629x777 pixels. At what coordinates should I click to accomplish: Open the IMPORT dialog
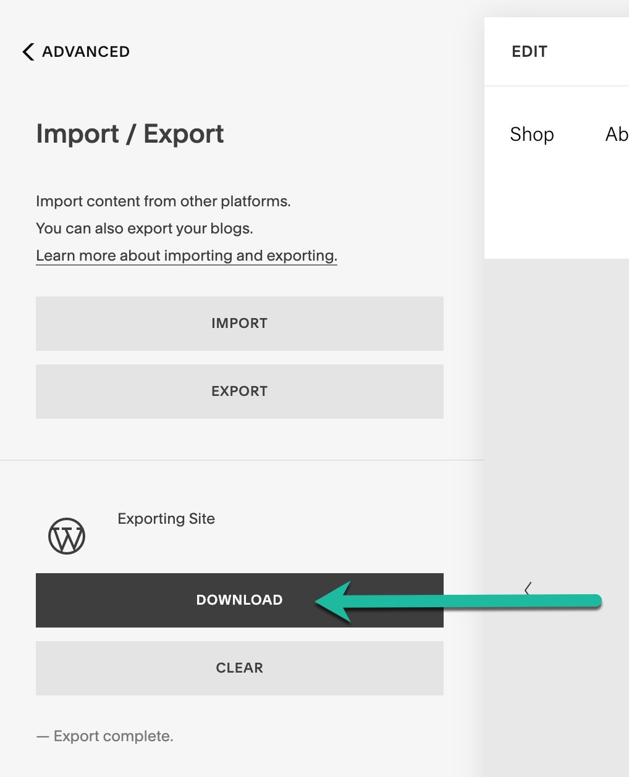tap(240, 323)
